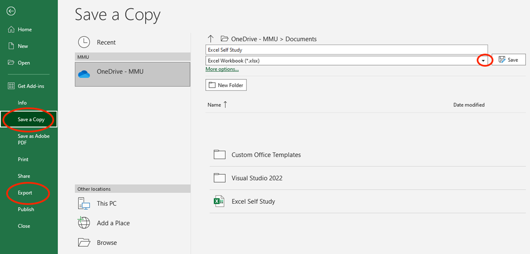Select Excel Workbook (*.xlsx) format box
This screenshot has width=530, height=254.
pyautogui.click(x=347, y=60)
